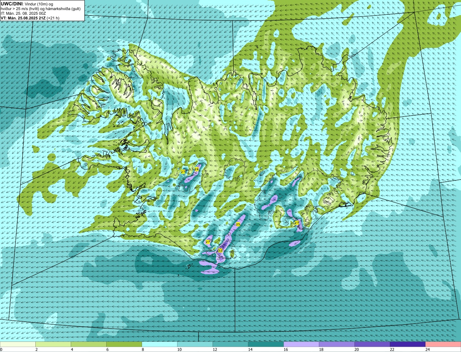Image resolution: width=461 pixels, height=352 pixels.
Task: Select the lavender 16–18 m/s legend swatch
Action: pos(301,344)
